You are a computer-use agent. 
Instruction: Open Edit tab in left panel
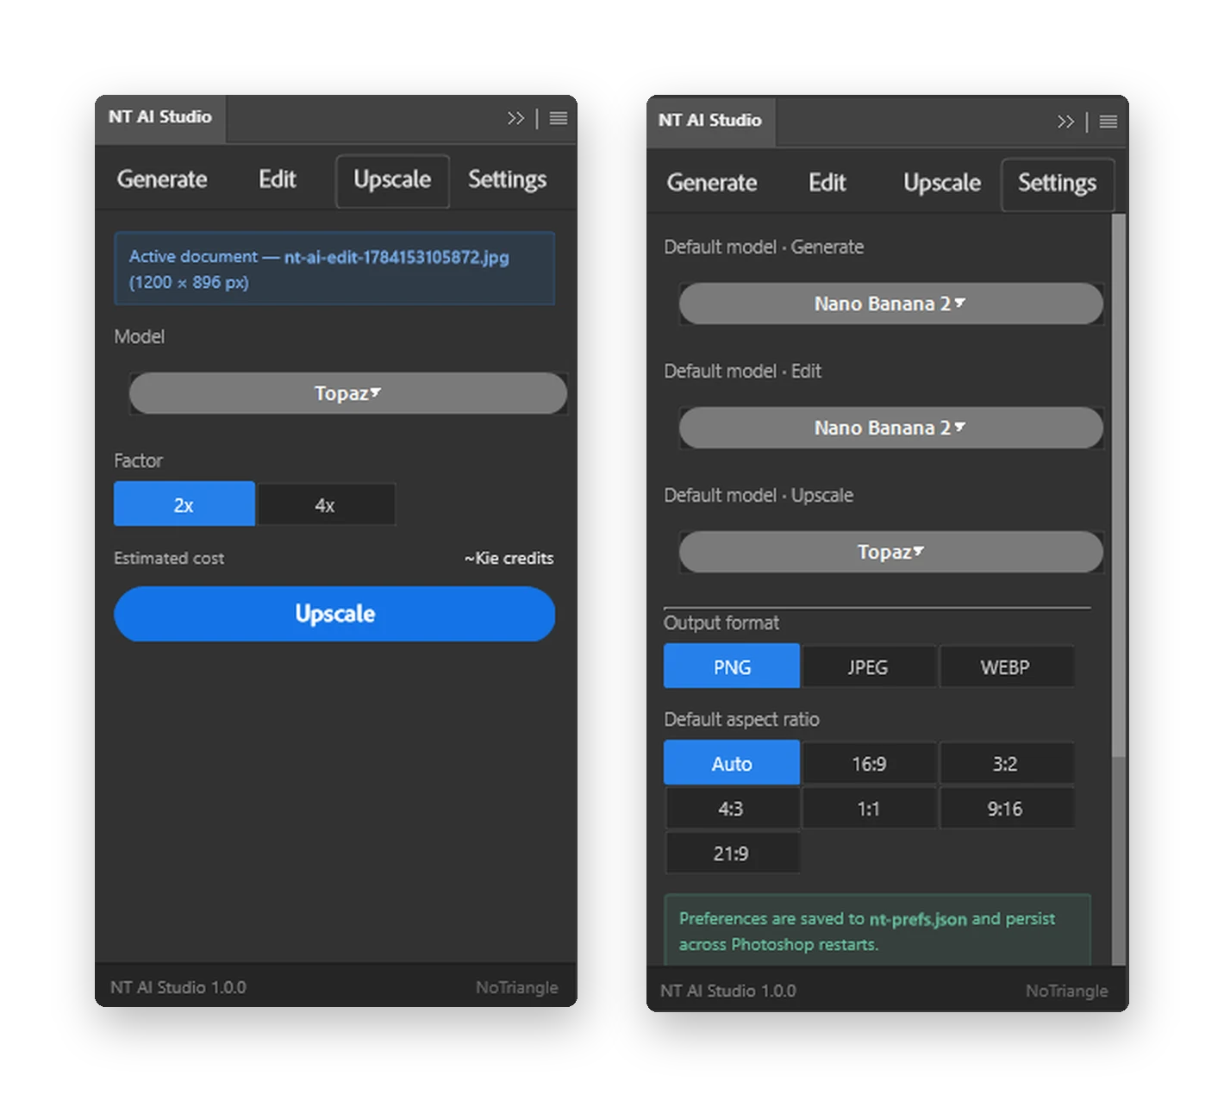click(277, 179)
